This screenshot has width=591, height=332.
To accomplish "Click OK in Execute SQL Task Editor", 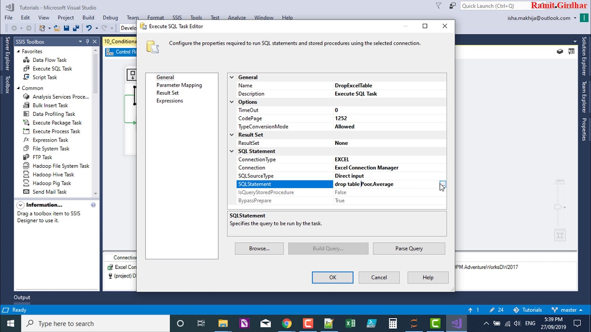I will tap(332, 278).
